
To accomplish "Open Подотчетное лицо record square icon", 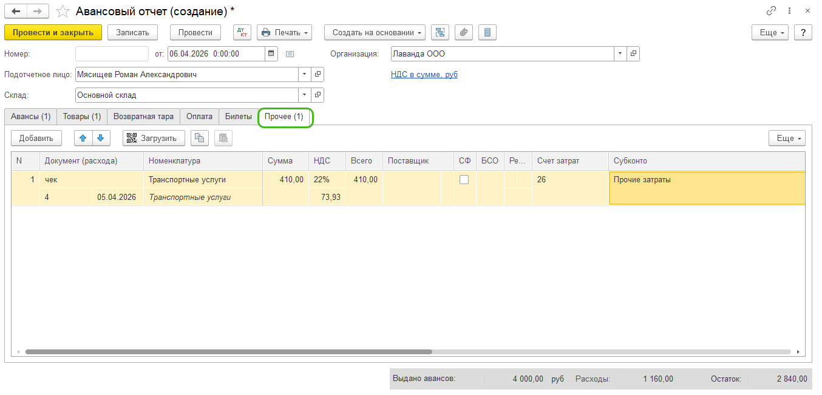I will 318,74.
